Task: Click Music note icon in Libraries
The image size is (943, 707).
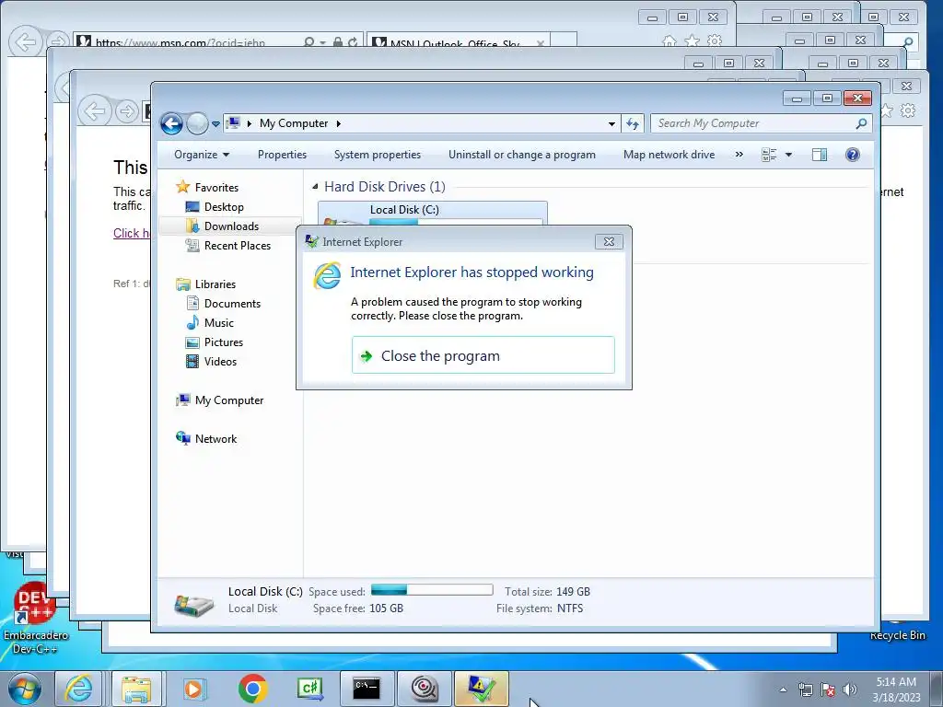Action: click(192, 323)
